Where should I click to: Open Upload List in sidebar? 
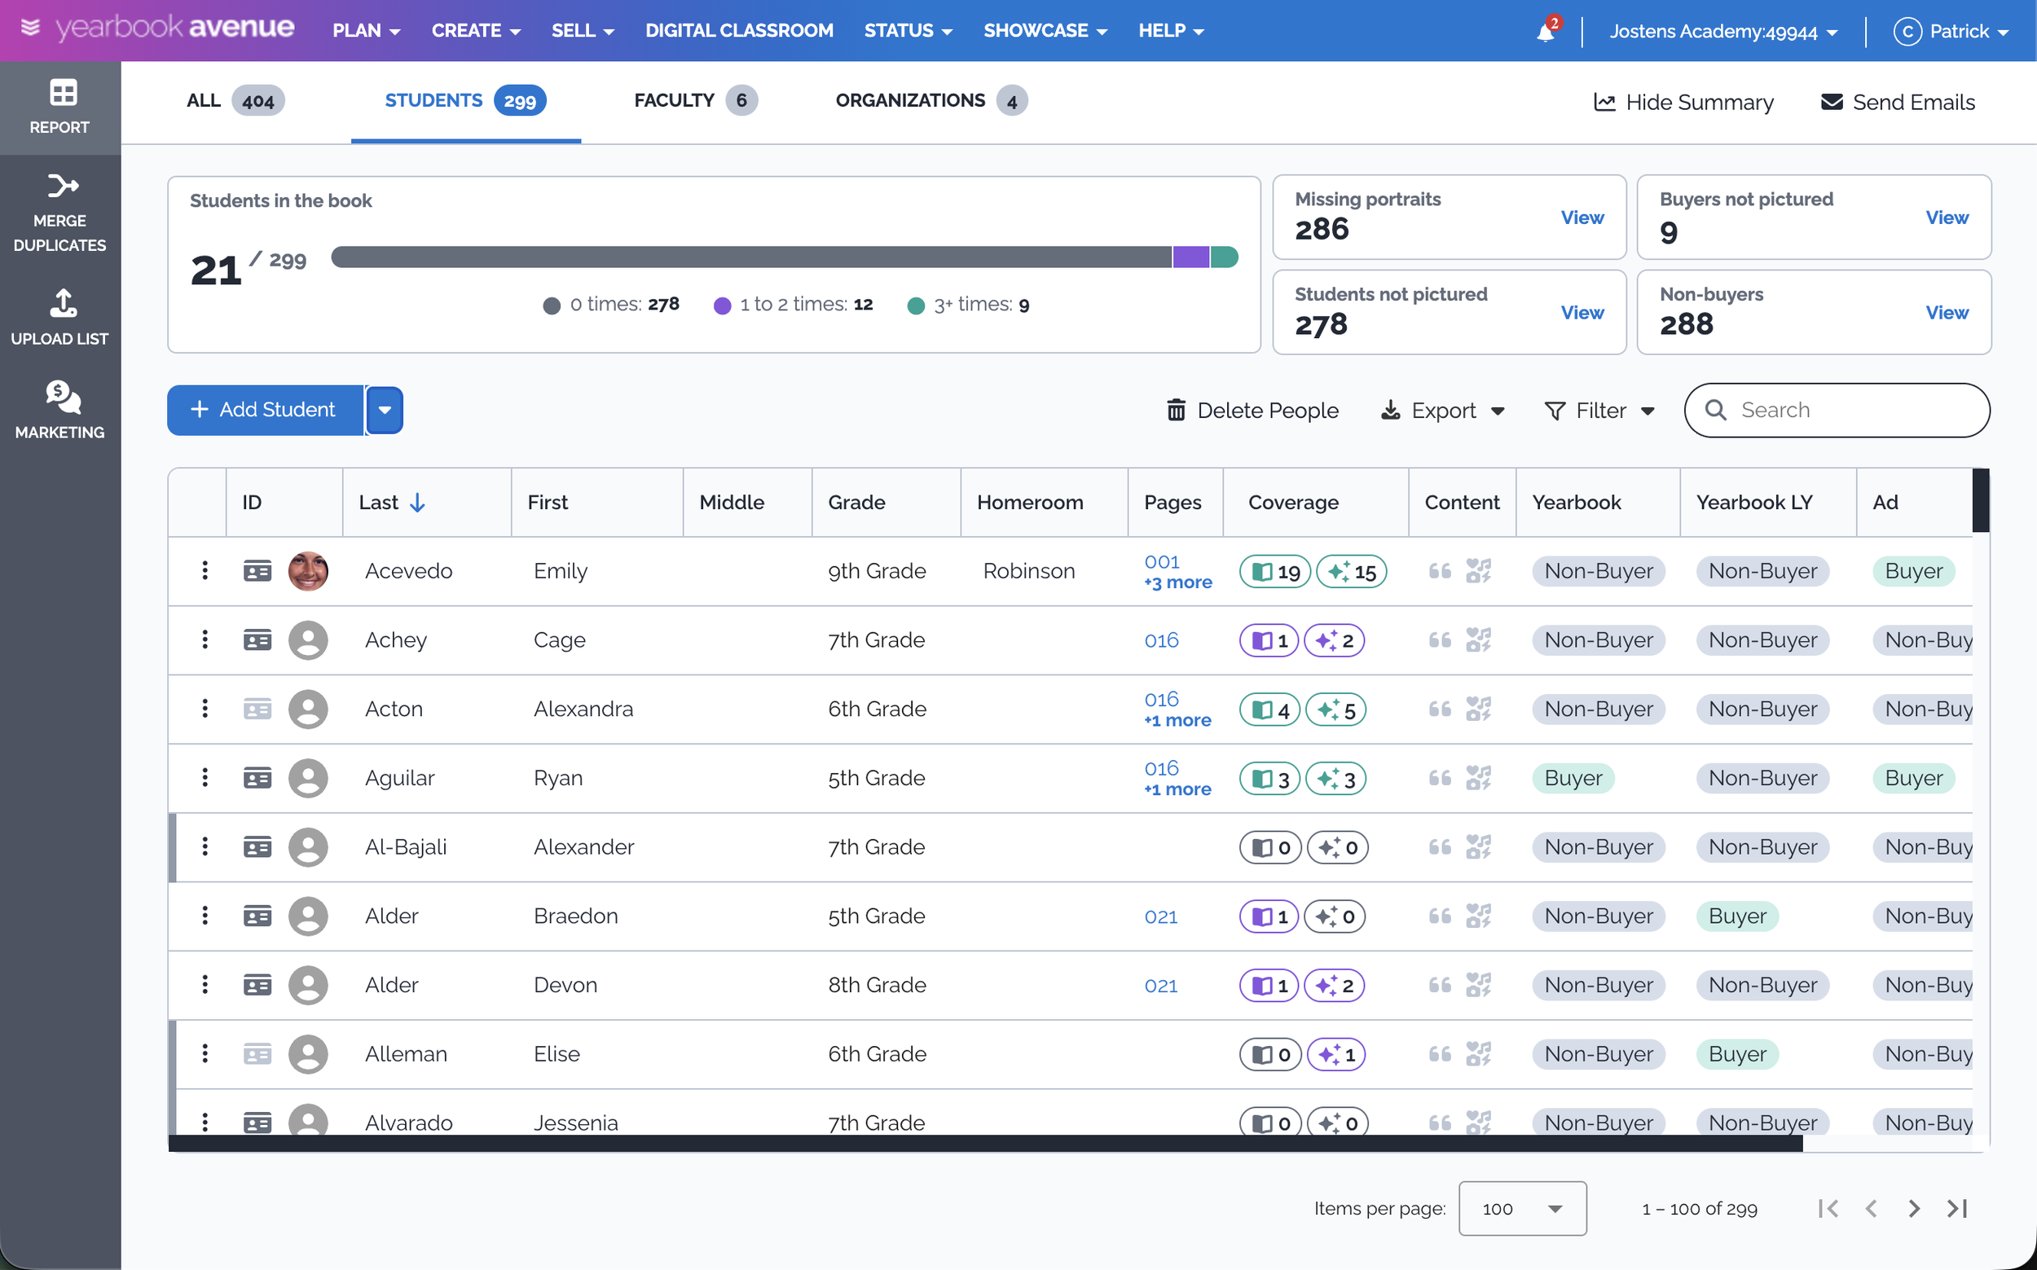tap(59, 318)
